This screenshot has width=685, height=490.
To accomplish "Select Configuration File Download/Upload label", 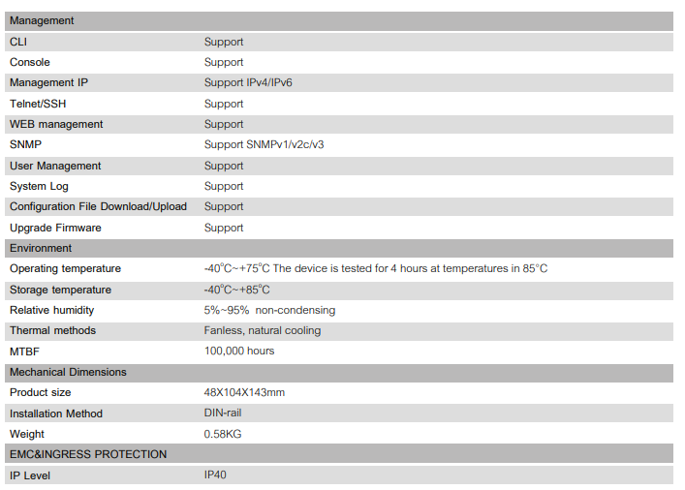I will (x=98, y=207).
